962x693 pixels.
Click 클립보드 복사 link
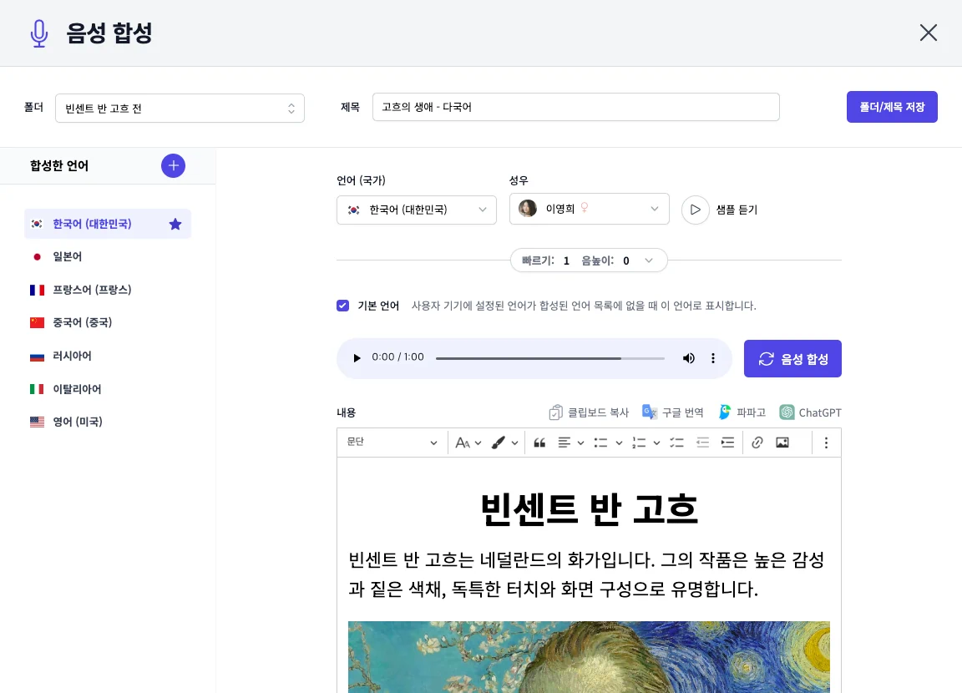(589, 412)
